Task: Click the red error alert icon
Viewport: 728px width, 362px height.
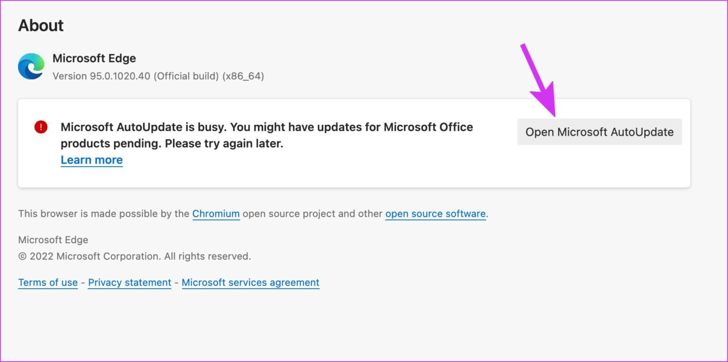Action: pyautogui.click(x=41, y=127)
